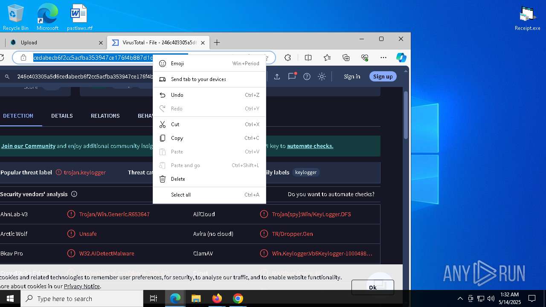
Task: Launch Firefox from the taskbar
Action: 217,298
